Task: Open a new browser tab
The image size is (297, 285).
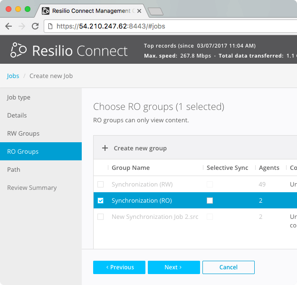Action: pos(155,11)
